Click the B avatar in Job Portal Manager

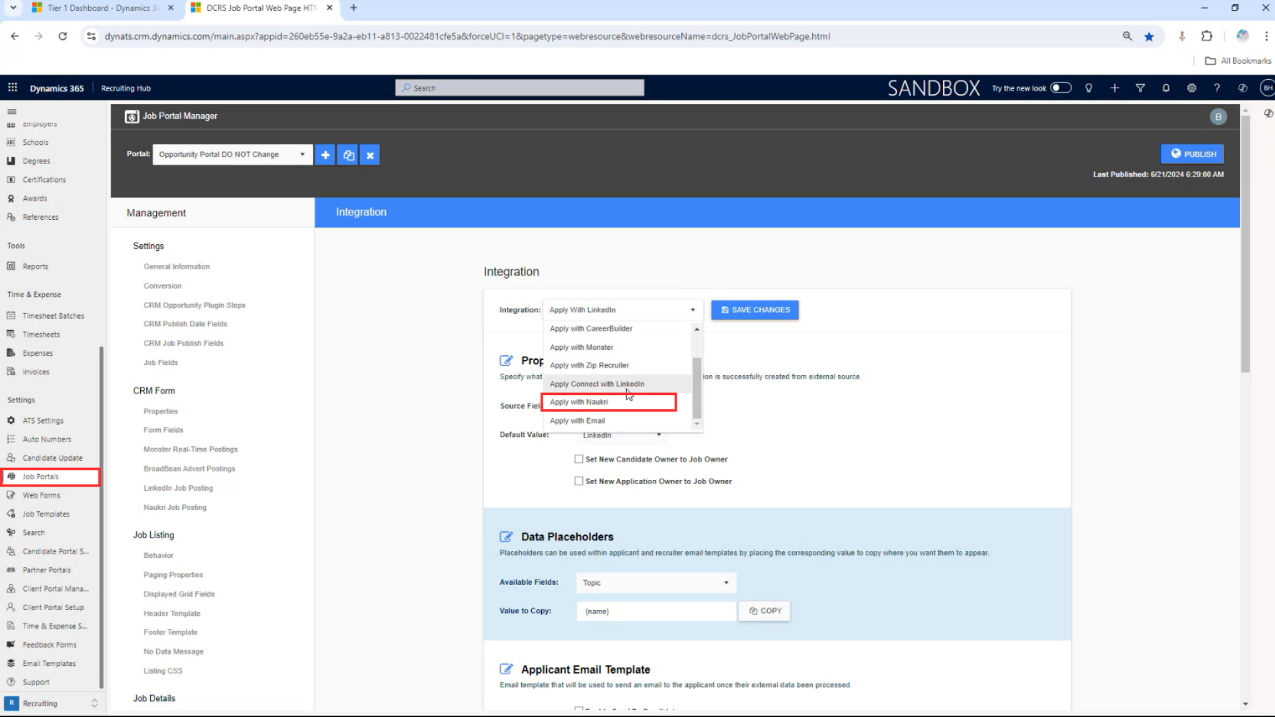[1218, 117]
